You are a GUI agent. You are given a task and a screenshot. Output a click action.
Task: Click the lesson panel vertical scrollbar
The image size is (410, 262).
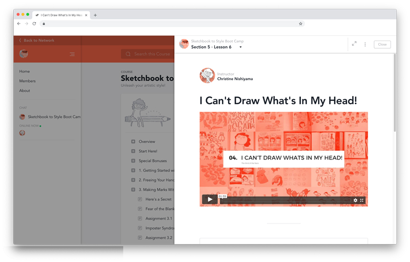[x=395, y=93]
